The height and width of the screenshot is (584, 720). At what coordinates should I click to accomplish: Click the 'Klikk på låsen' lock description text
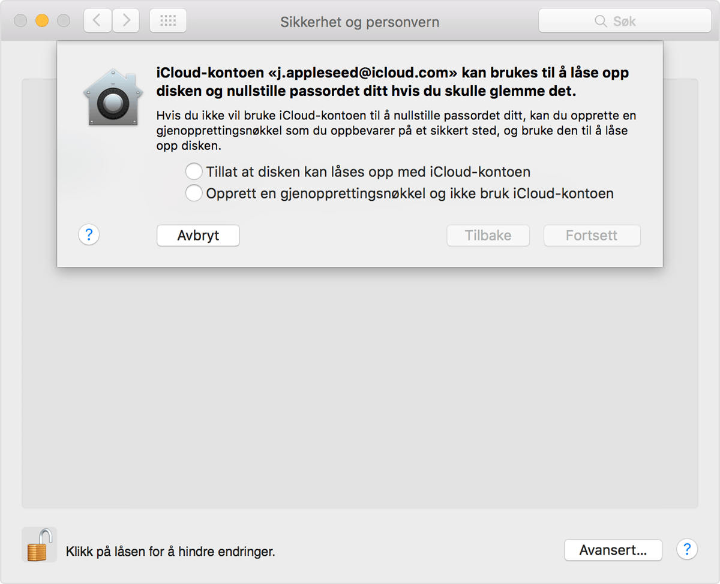click(x=170, y=551)
